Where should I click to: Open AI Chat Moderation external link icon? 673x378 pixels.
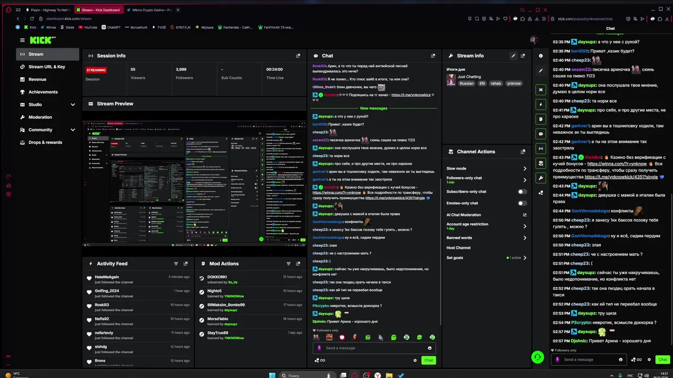pyautogui.click(x=525, y=215)
